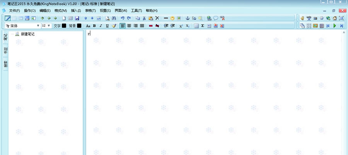Apply format painter brush icon
This screenshot has height=155, width=348.
coord(114,26)
